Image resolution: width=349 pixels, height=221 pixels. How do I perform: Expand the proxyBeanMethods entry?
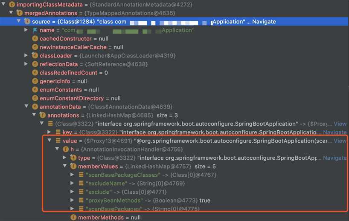[72, 200]
